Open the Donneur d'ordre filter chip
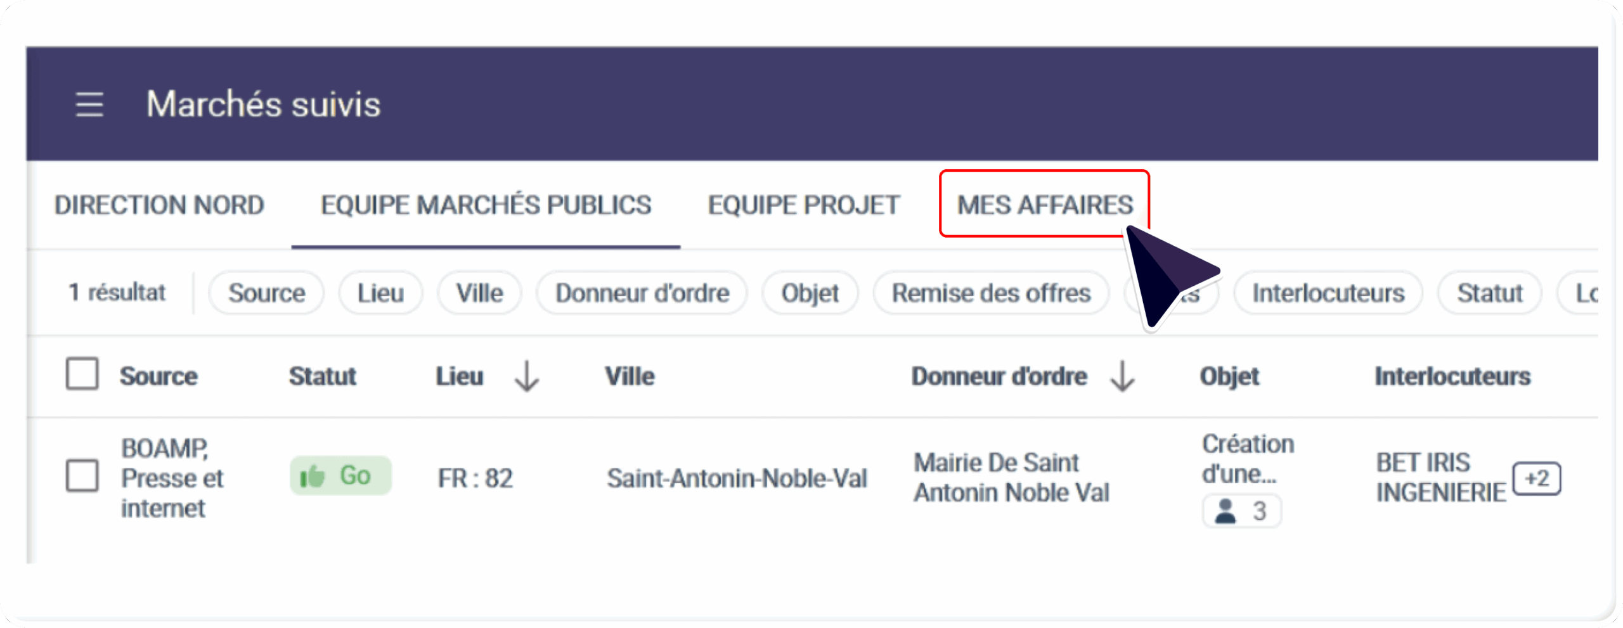 tap(642, 293)
